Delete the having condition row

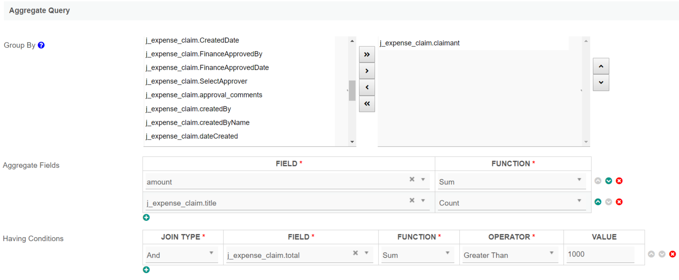pos(672,254)
